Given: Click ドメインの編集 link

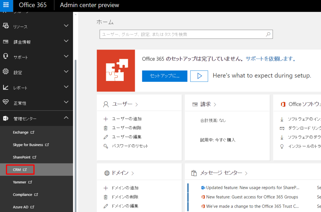Looking at the screenshot, I should [125, 206].
